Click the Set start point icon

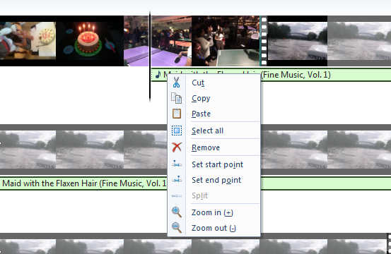(177, 164)
